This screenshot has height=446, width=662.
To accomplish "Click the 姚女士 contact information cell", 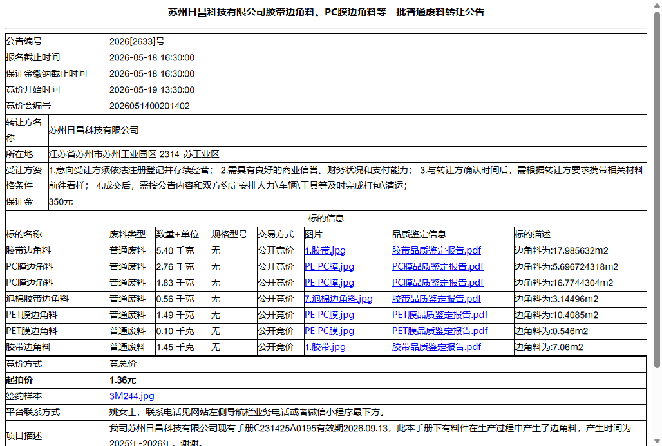I will 377,412.
